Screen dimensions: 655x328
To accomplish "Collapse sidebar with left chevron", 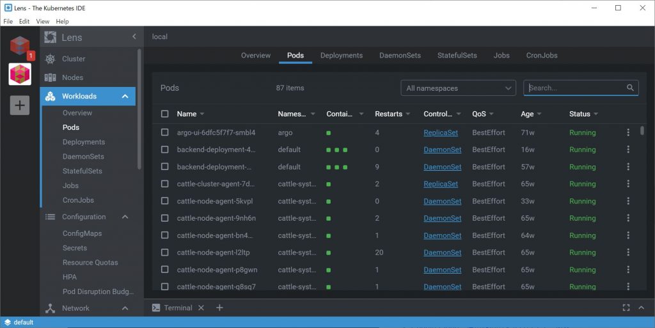I will coord(134,36).
